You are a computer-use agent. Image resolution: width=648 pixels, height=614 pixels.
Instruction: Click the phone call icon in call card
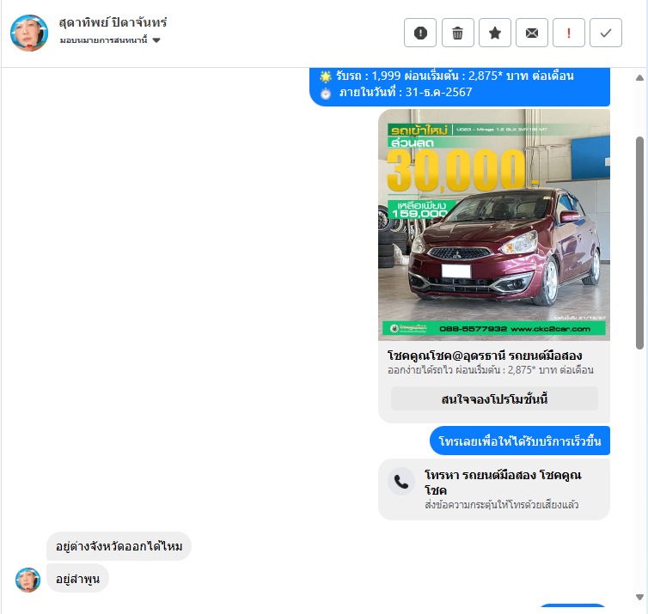(x=401, y=482)
